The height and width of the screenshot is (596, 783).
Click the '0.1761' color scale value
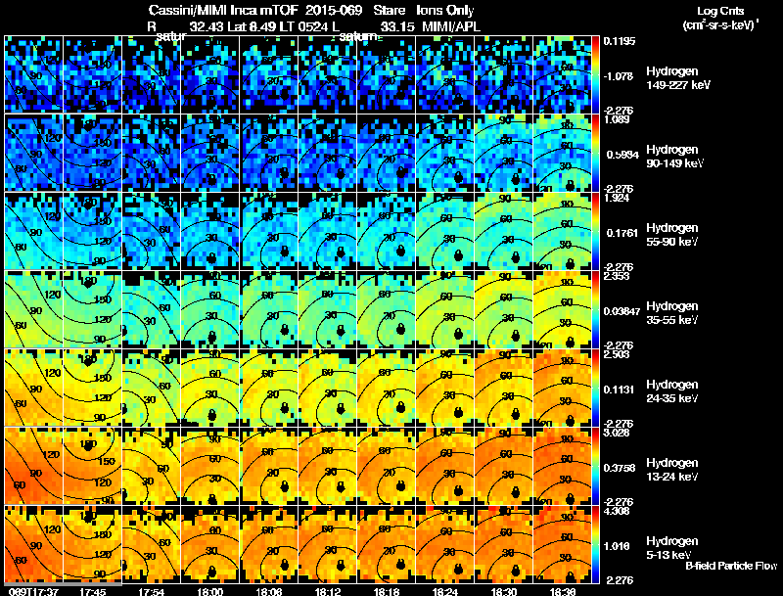pos(622,233)
